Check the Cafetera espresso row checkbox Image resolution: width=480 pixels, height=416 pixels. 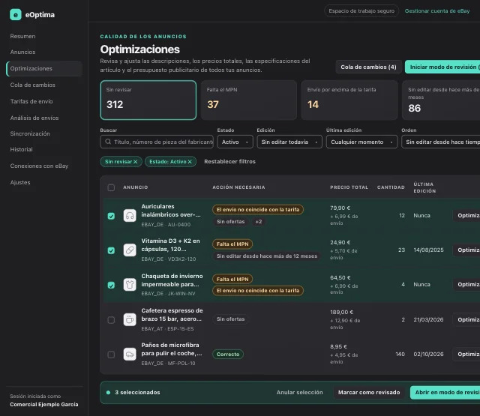(x=111, y=320)
